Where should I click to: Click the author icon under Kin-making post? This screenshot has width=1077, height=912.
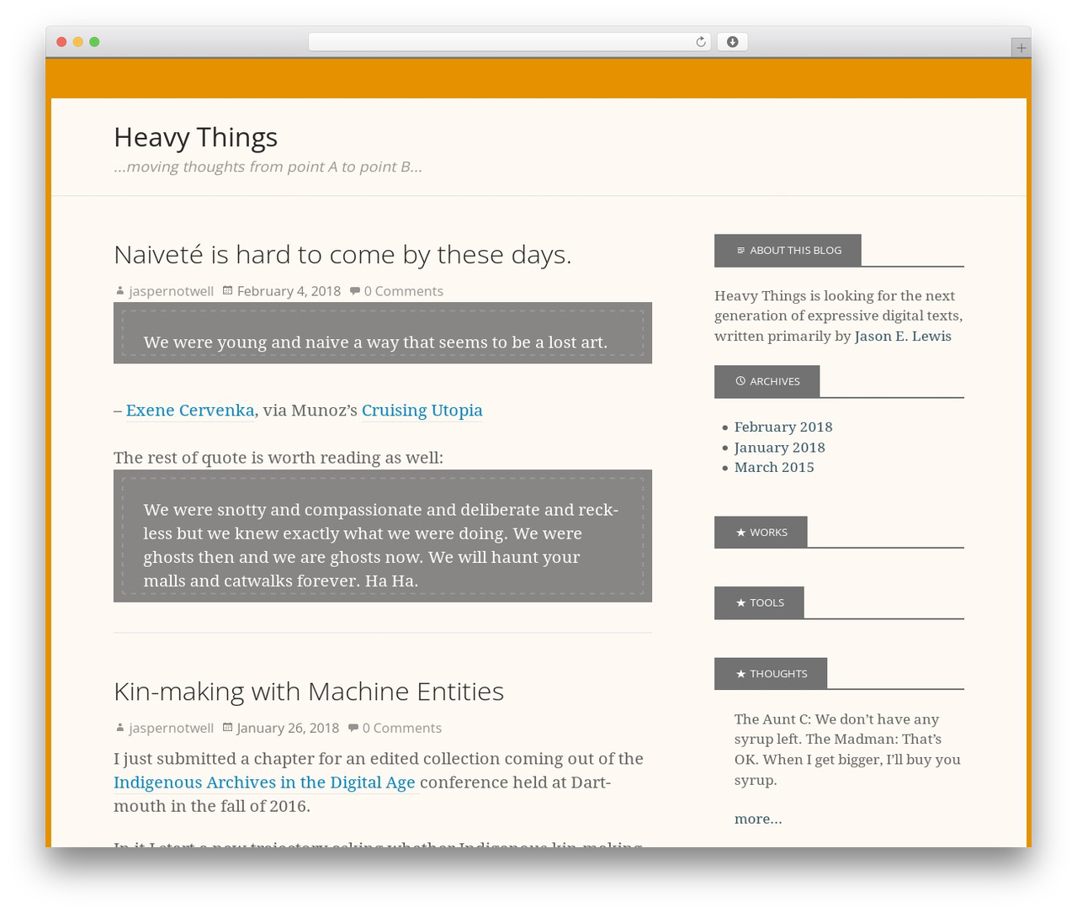pyautogui.click(x=119, y=728)
